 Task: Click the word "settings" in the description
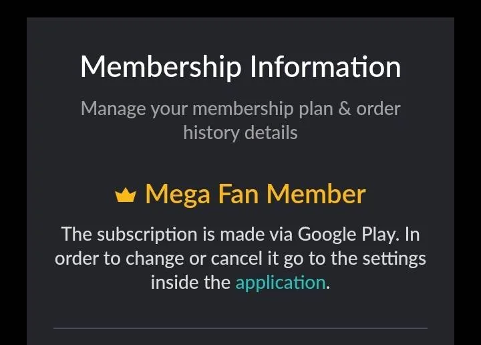pos(394,259)
